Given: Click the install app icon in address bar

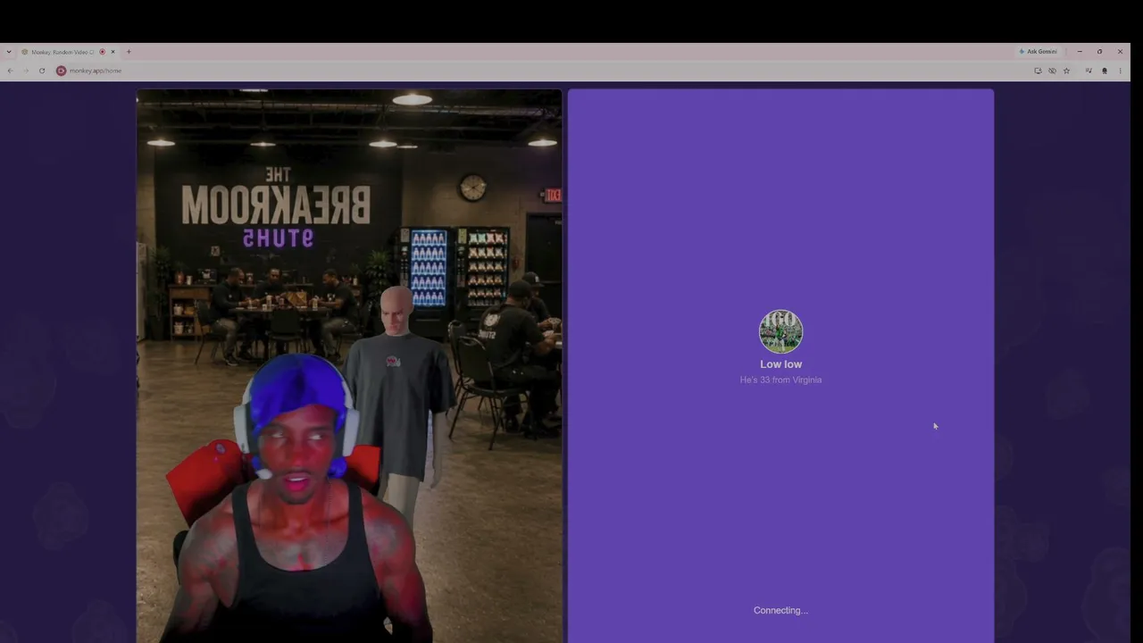Looking at the screenshot, I should click(1038, 71).
